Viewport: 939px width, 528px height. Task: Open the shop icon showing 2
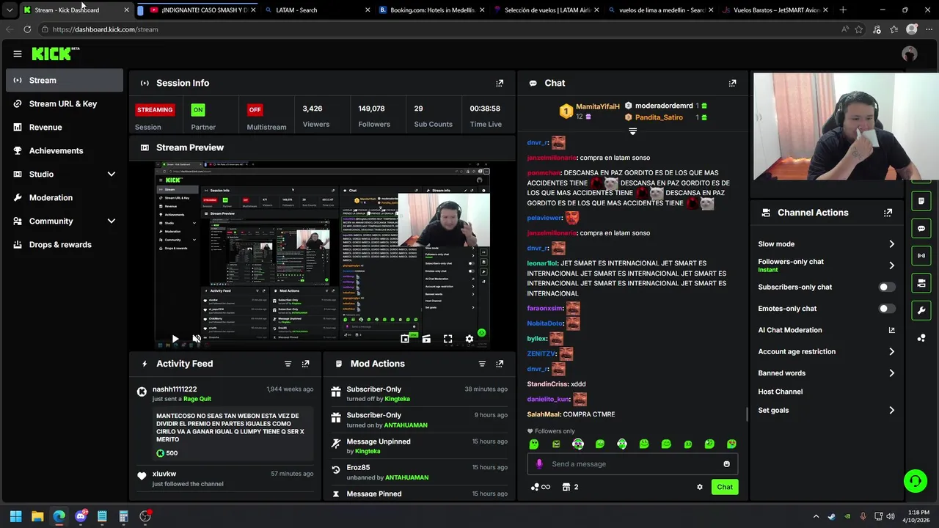click(570, 487)
